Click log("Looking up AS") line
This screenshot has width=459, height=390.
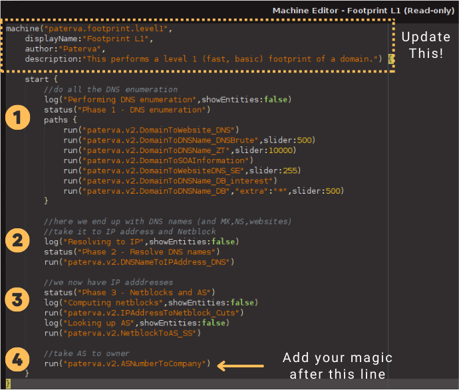(137, 323)
